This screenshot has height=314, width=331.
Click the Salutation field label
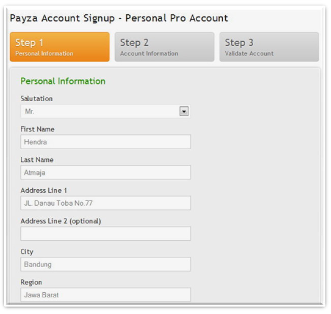coord(36,99)
